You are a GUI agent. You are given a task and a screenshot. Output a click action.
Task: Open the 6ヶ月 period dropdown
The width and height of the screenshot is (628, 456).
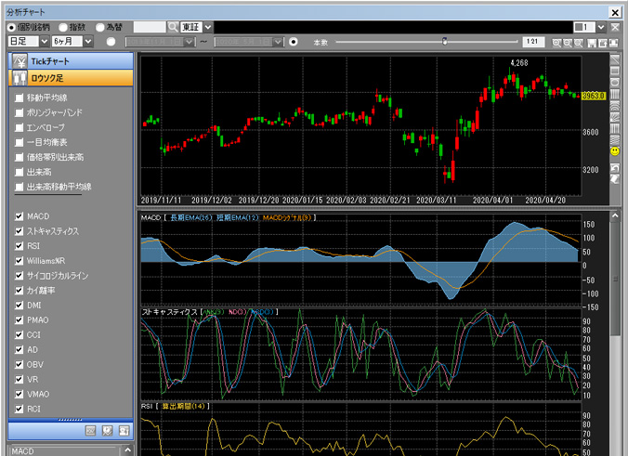click(x=88, y=41)
